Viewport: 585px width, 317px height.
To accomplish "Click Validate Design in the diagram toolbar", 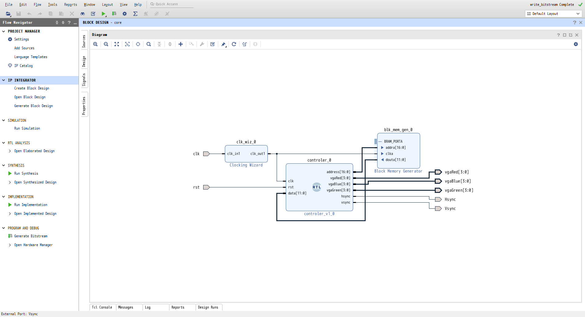I will pyautogui.click(x=213, y=44).
